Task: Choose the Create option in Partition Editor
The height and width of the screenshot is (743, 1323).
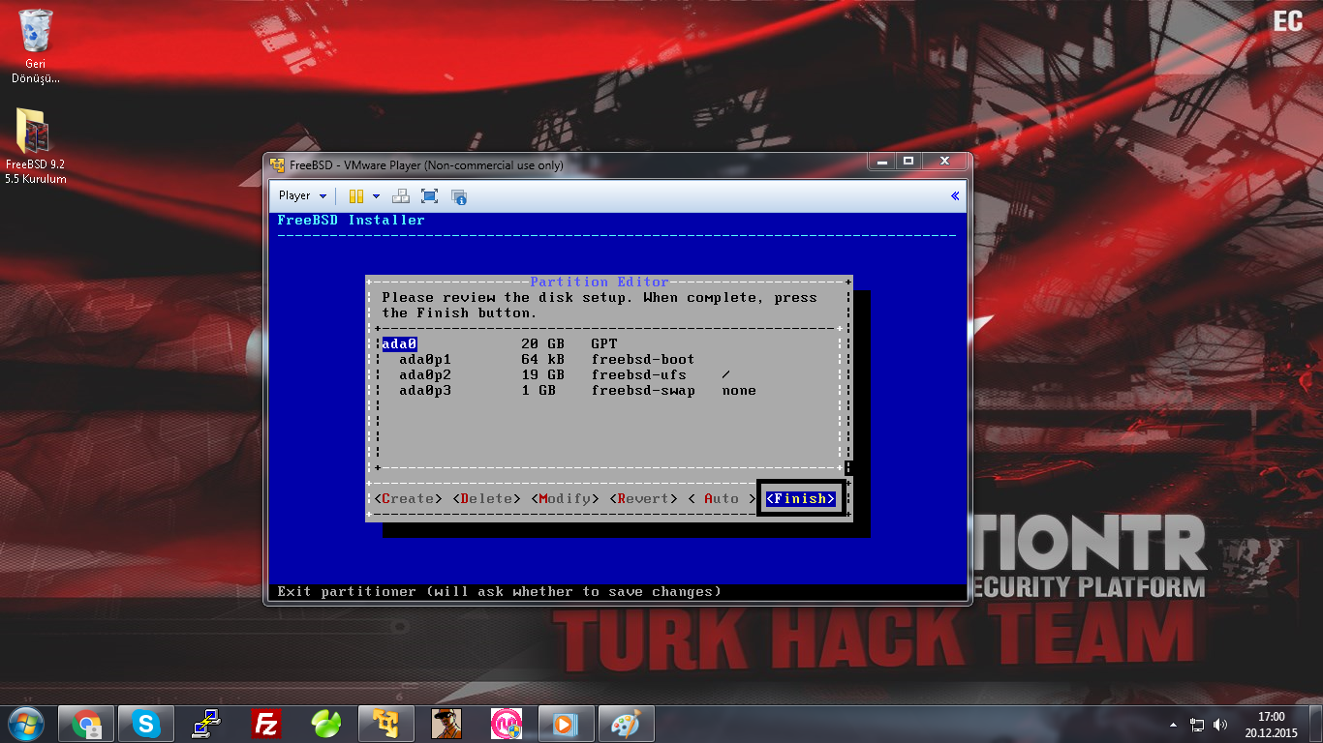Action: coord(408,498)
